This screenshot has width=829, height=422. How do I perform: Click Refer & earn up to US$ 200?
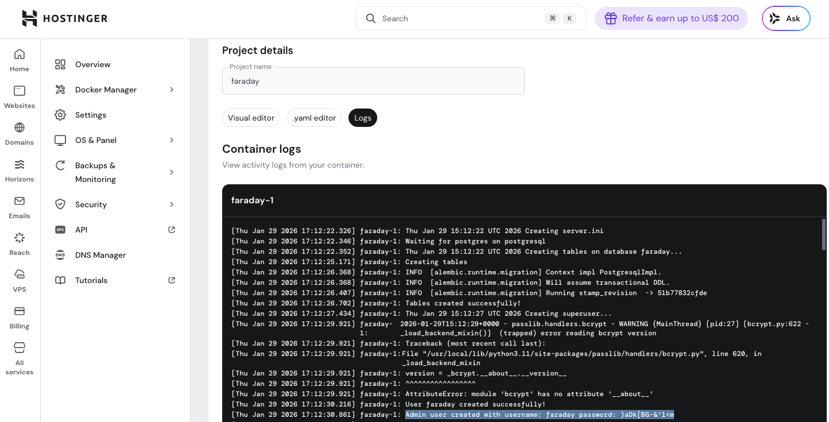tap(671, 18)
